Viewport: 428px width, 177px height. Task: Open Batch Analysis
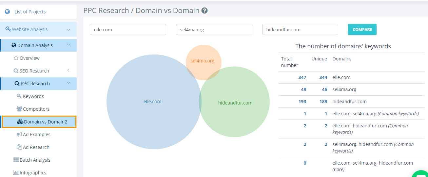point(35,160)
